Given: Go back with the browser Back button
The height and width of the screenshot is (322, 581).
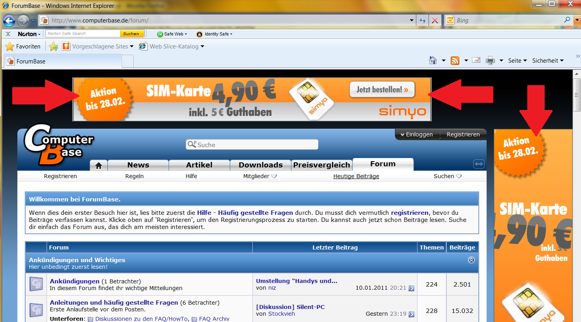Looking at the screenshot, I should coord(9,20).
